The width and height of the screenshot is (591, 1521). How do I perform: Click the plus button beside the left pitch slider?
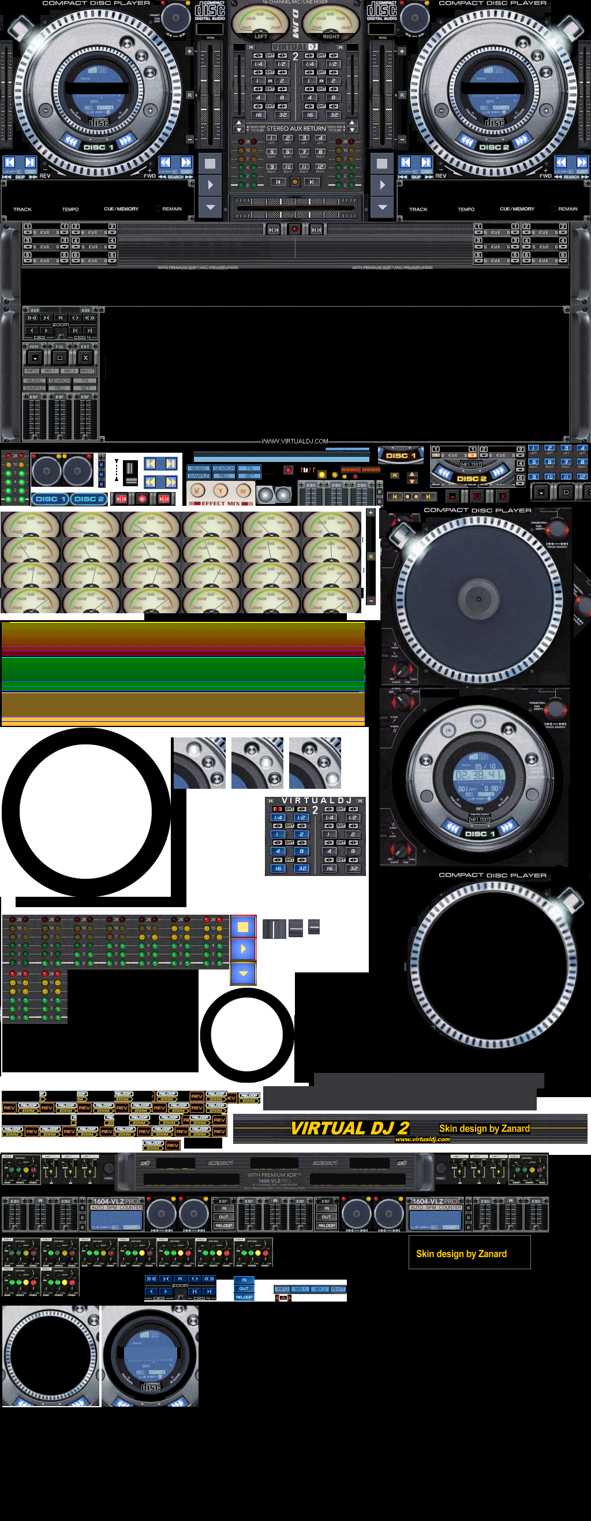189,51
